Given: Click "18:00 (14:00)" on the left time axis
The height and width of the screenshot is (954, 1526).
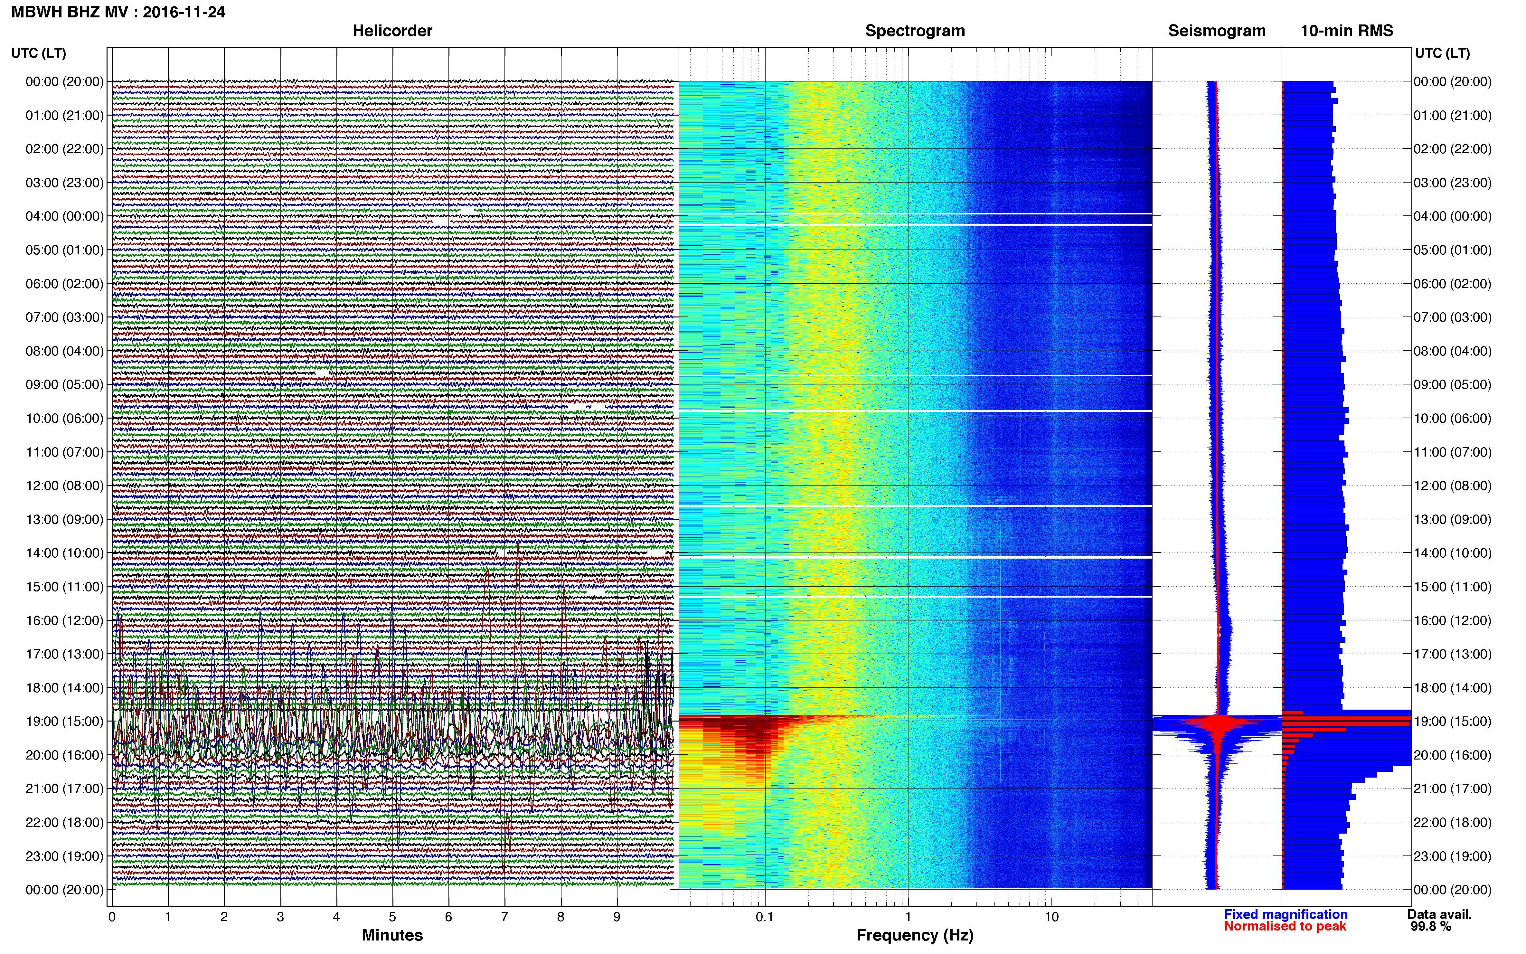Looking at the screenshot, I should (x=64, y=688).
